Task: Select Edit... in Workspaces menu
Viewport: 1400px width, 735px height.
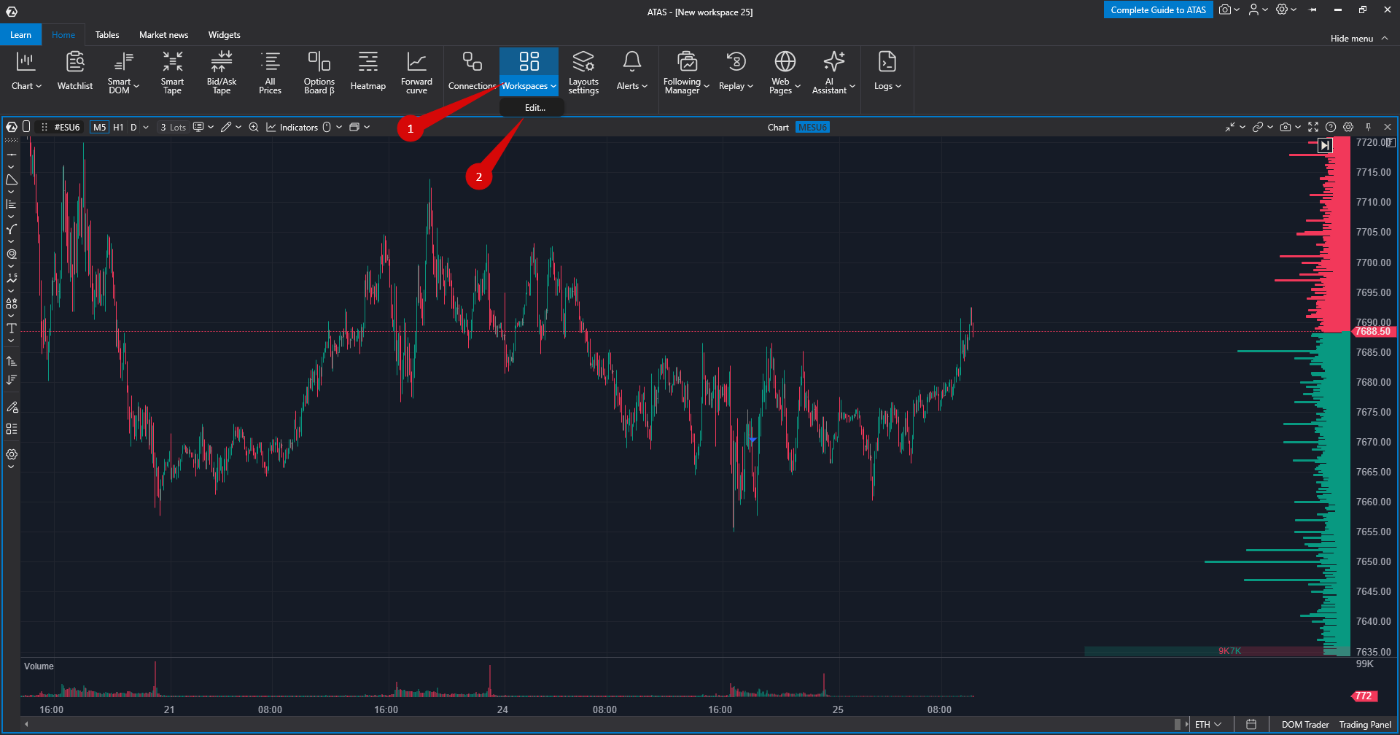Action: click(x=535, y=107)
